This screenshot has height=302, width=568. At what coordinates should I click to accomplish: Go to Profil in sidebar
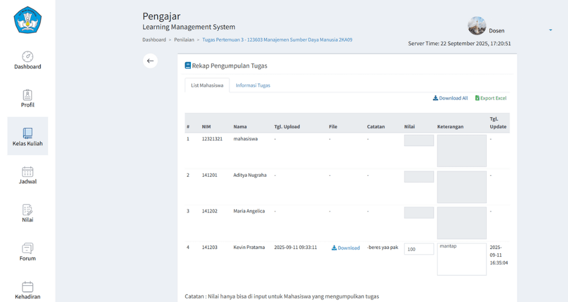pyautogui.click(x=27, y=95)
